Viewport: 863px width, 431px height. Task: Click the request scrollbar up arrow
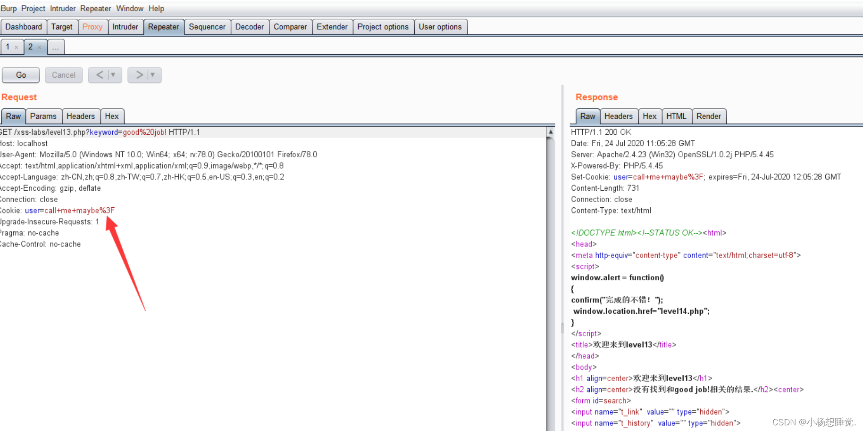[550, 132]
